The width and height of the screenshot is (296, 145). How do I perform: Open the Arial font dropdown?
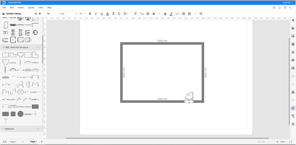coord(68,14)
